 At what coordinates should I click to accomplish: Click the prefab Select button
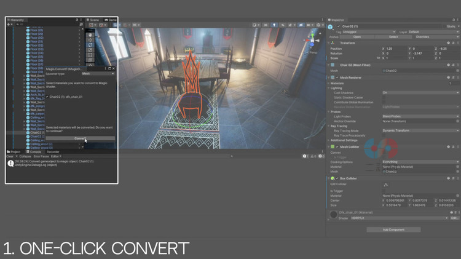(393, 37)
